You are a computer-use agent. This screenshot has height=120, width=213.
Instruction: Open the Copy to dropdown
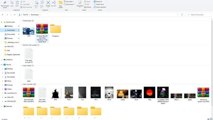42,4
